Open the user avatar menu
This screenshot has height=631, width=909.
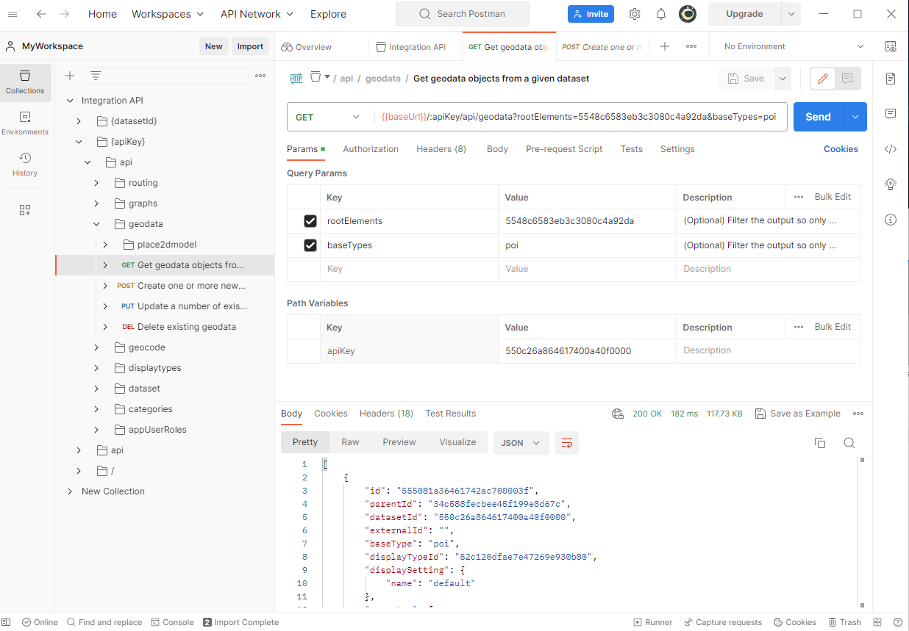(x=688, y=14)
